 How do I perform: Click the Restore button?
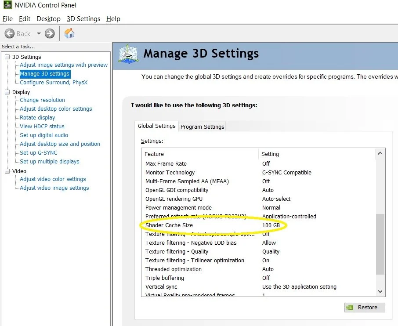[x=365, y=308]
